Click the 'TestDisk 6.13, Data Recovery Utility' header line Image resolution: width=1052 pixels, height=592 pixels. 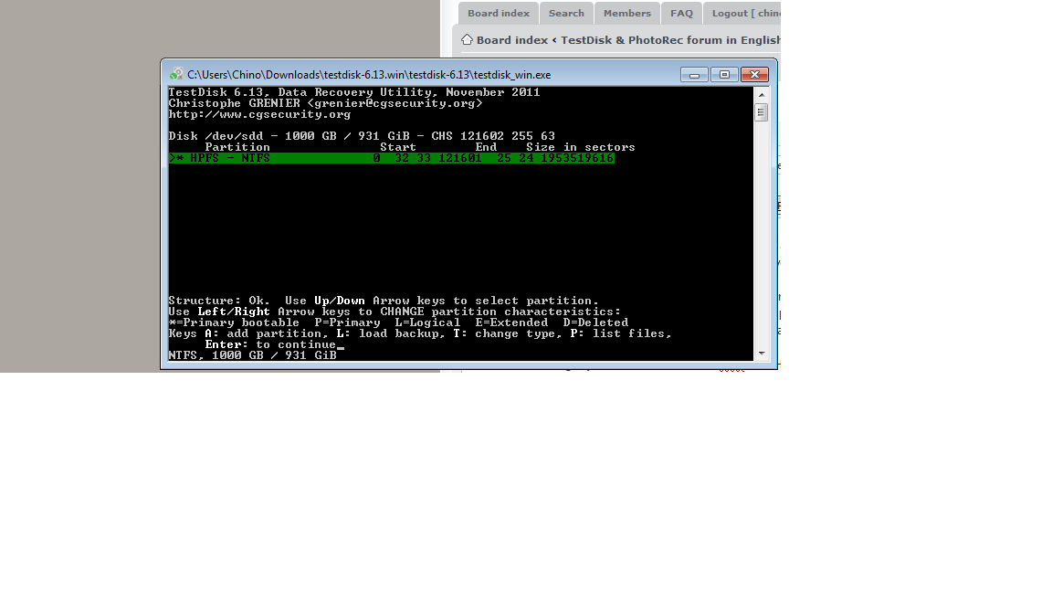(x=354, y=92)
